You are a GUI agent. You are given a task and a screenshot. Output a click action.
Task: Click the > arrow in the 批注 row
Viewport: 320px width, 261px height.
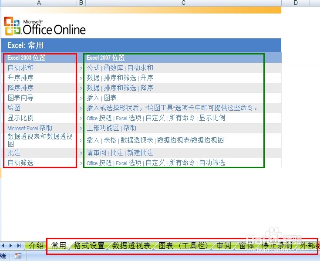pyautogui.click(x=81, y=153)
